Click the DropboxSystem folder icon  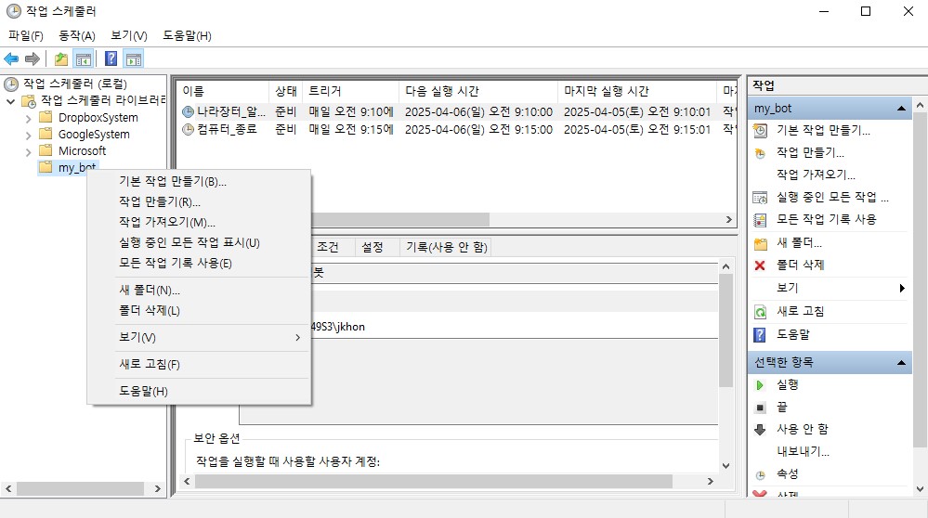[x=46, y=117]
